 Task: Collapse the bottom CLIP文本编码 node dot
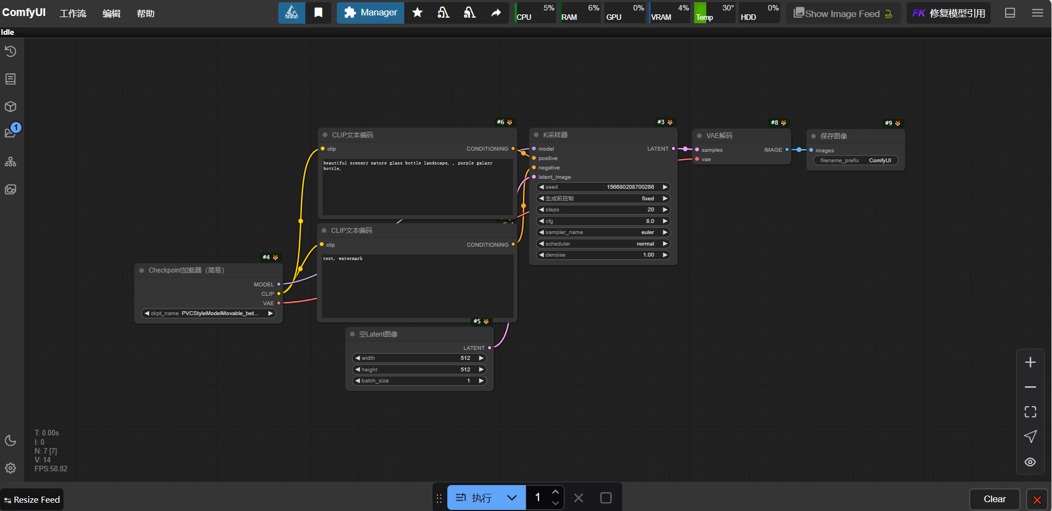coord(324,230)
